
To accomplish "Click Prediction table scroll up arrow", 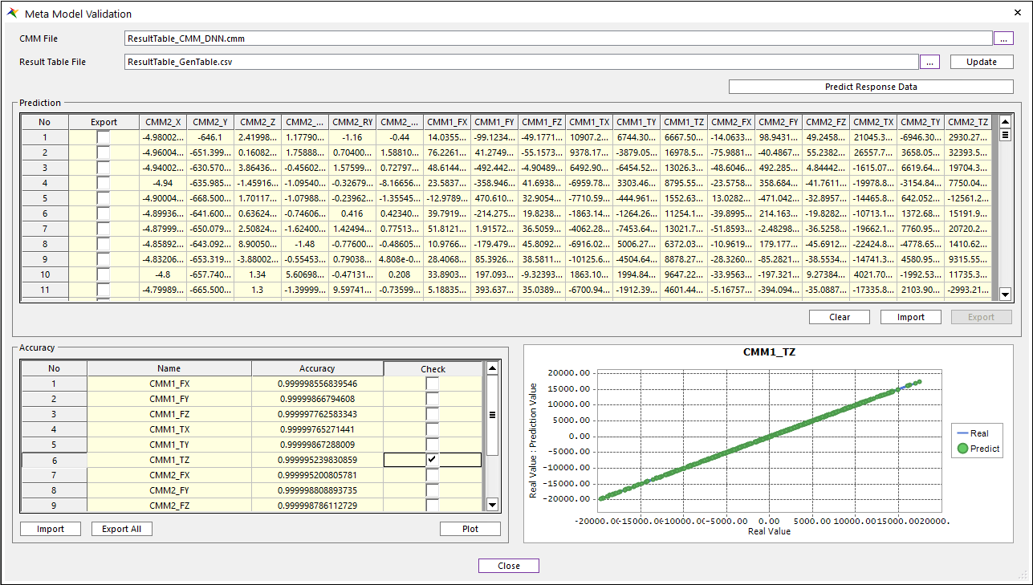I will click(x=1005, y=122).
